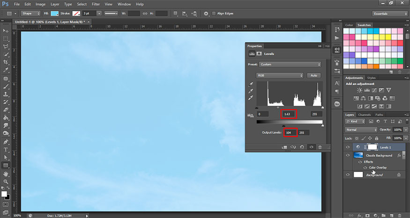
Task: Select the Zoom tool
Action: (6, 181)
